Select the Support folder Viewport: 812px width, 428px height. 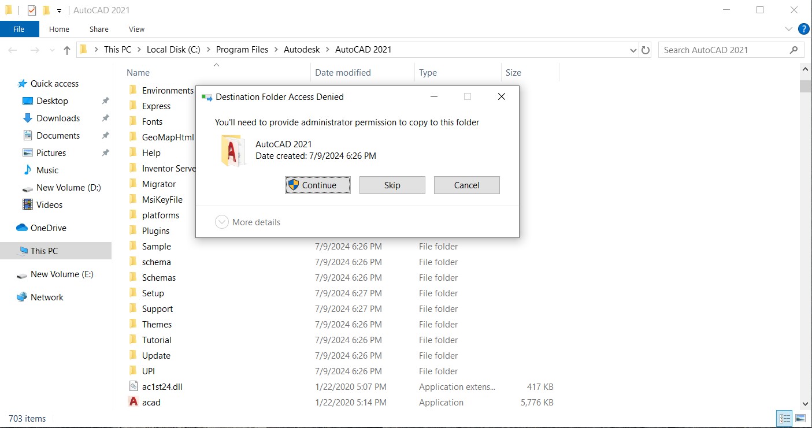pos(157,309)
